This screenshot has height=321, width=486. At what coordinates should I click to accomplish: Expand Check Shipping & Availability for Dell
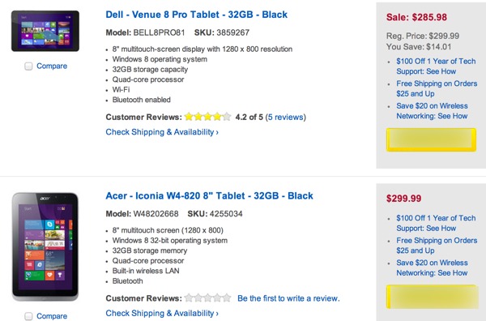162,132
